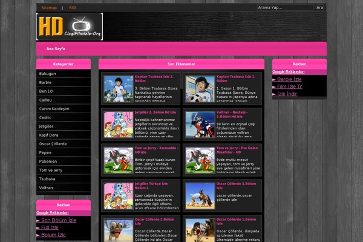Click the Son Eklenenler section header
Viewport: 363px width, 242px height.
point(181,64)
